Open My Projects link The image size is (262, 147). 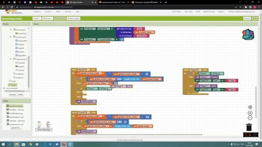pos(176,12)
